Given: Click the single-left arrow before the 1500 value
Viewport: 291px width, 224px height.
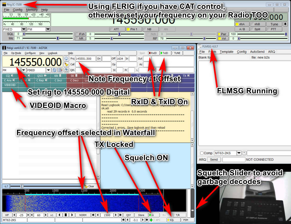Looking at the screenshot, I should pos(98,215).
